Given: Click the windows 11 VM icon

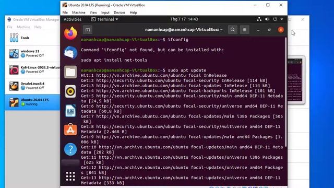Looking at the screenshot, I should click(14, 54).
